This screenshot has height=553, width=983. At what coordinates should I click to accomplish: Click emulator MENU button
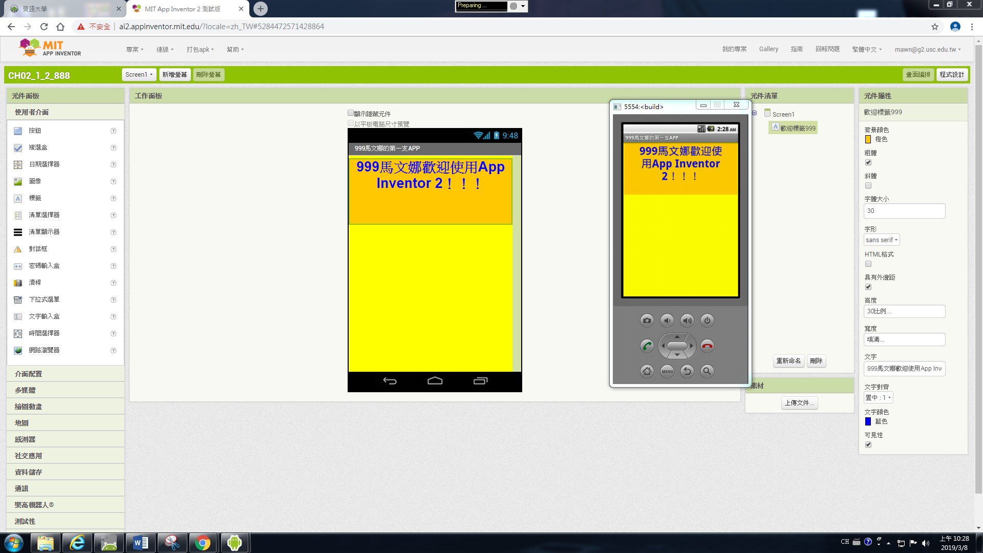coord(667,371)
